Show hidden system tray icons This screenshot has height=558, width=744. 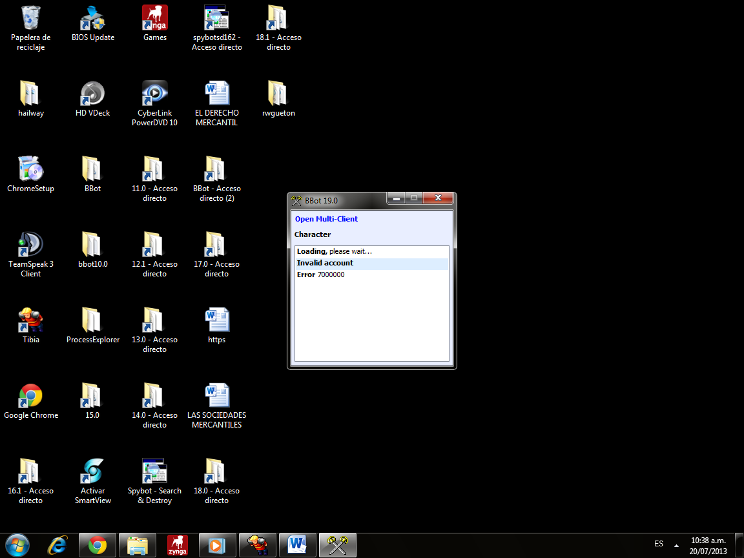pos(676,544)
